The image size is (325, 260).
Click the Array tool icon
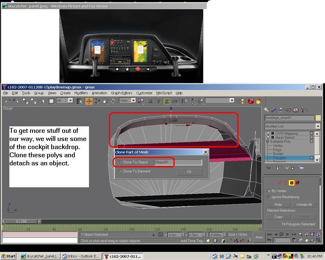pos(193,101)
